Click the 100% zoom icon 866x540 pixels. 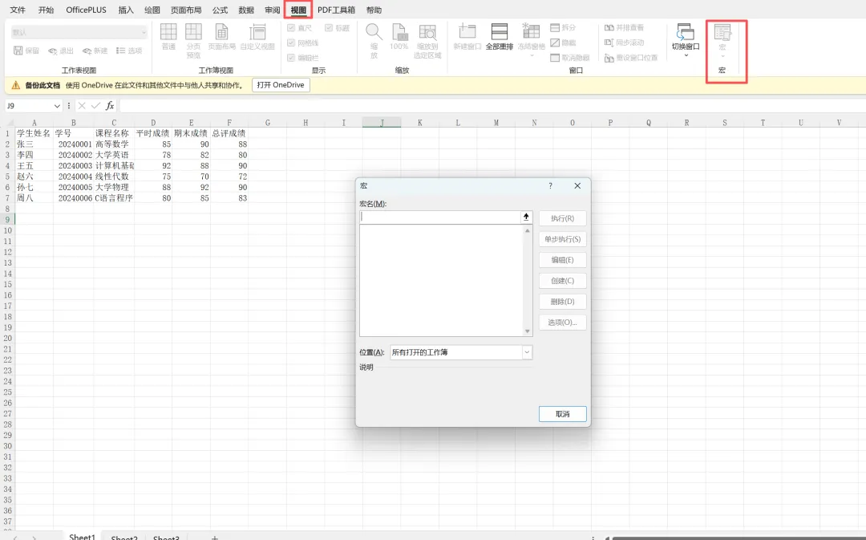[399, 31]
